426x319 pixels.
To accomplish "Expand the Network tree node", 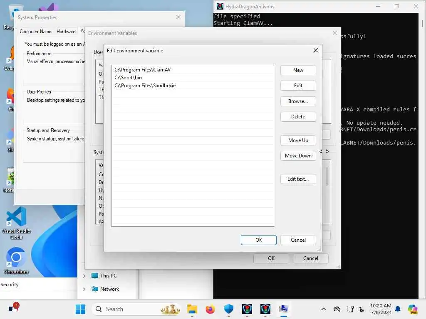I will coord(84,289).
